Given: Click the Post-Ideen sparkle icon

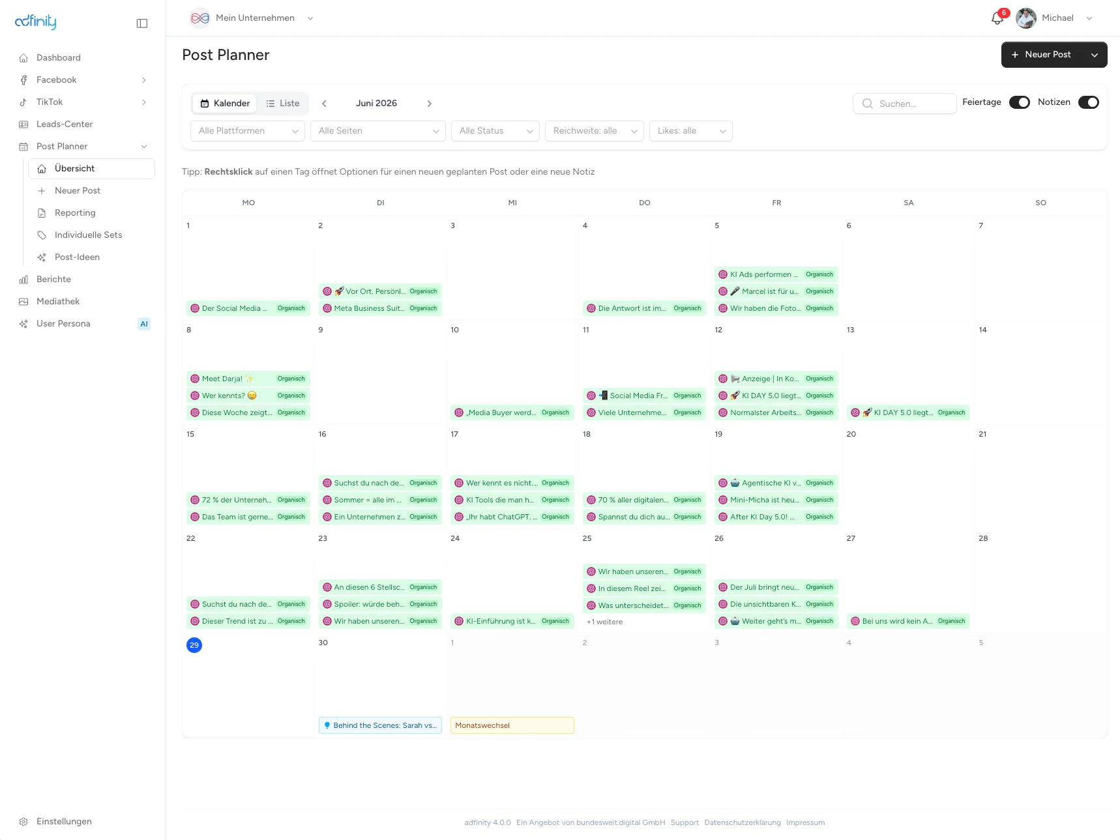Looking at the screenshot, I should click(42, 257).
